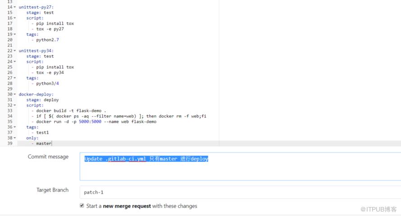The image size is (401, 216).
Task: Place cursor on the 'master' line 39
Action: click(44, 144)
